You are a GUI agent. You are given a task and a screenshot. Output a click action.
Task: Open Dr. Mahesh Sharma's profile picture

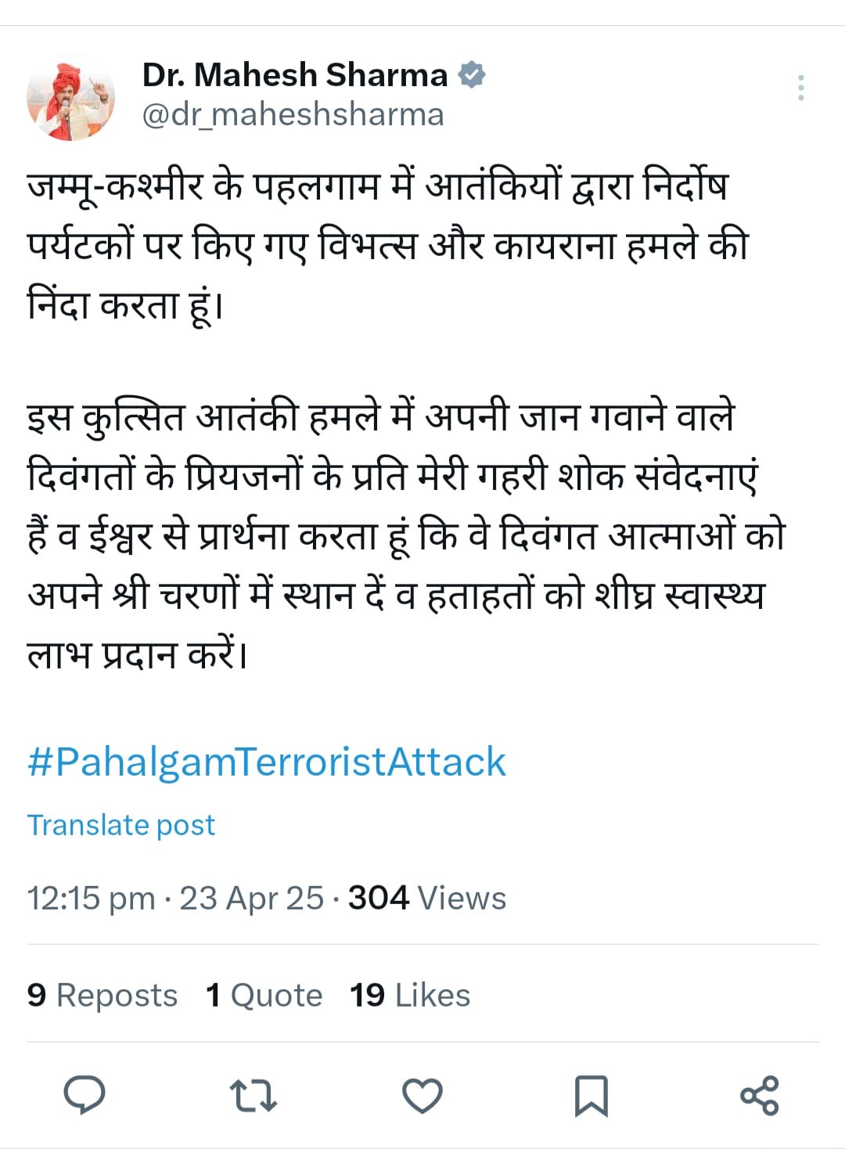coord(70,98)
